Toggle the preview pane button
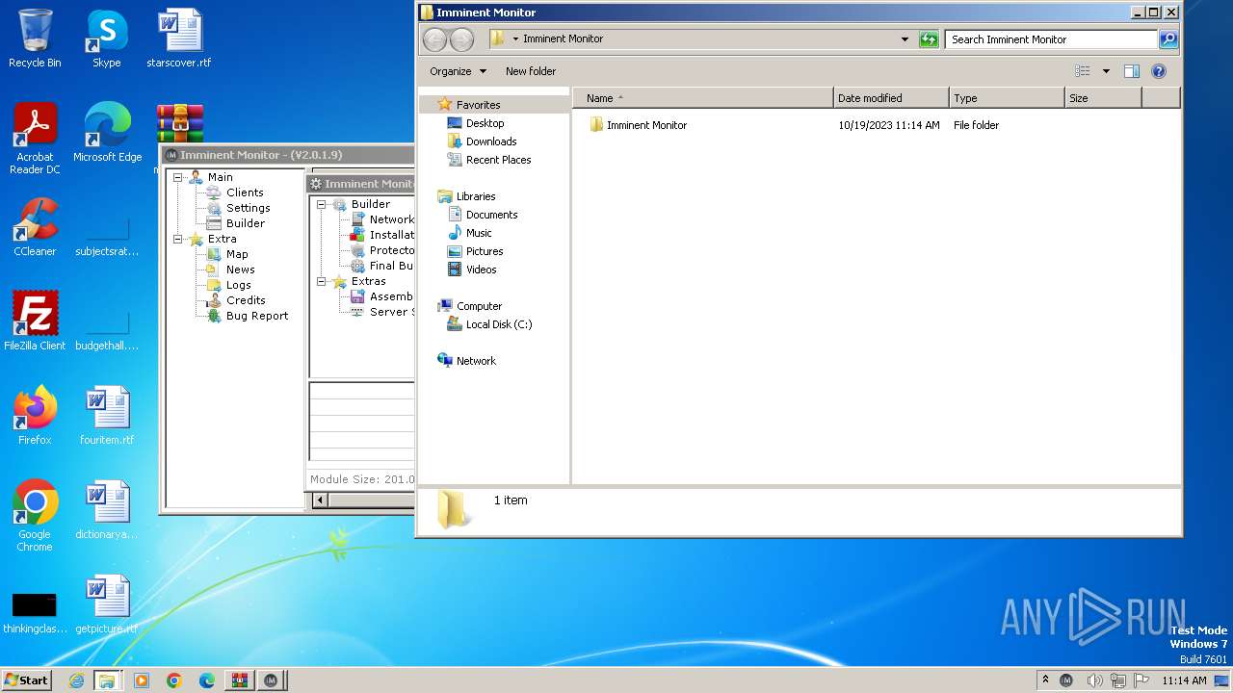This screenshot has width=1233, height=693. [x=1132, y=71]
